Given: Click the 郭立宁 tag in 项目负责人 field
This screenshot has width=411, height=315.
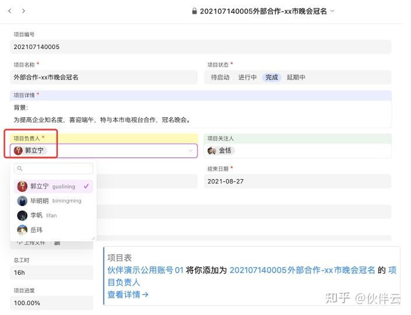Looking at the screenshot, I should point(29,150).
